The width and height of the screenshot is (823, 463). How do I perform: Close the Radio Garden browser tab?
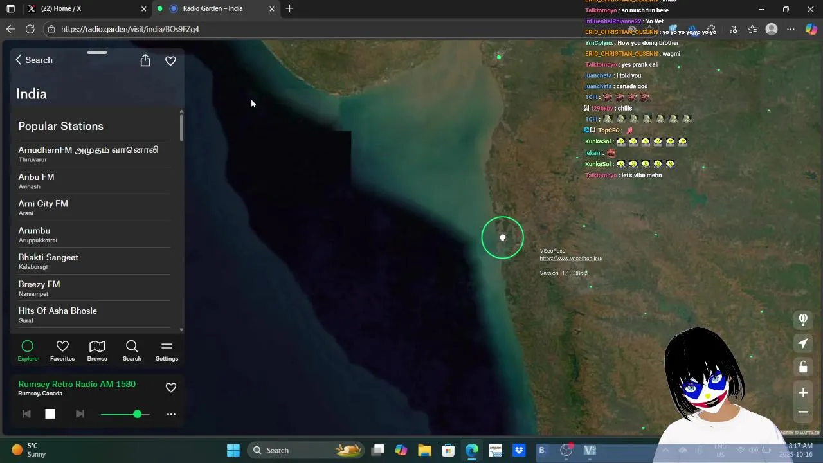pos(271,8)
